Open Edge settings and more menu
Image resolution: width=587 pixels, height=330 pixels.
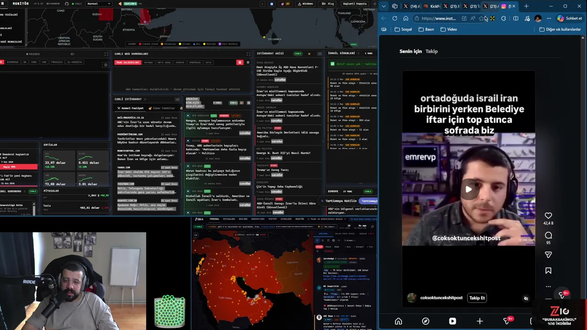[x=549, y=18]
